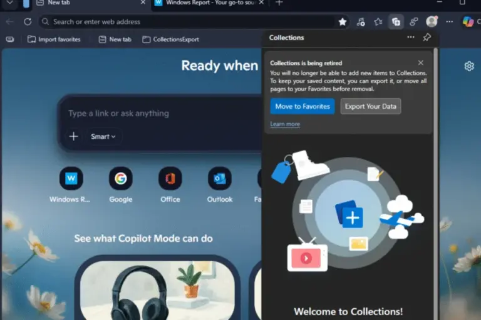Open the Learn more link
This screenshot has height=320, width=481.
[285, 124]
